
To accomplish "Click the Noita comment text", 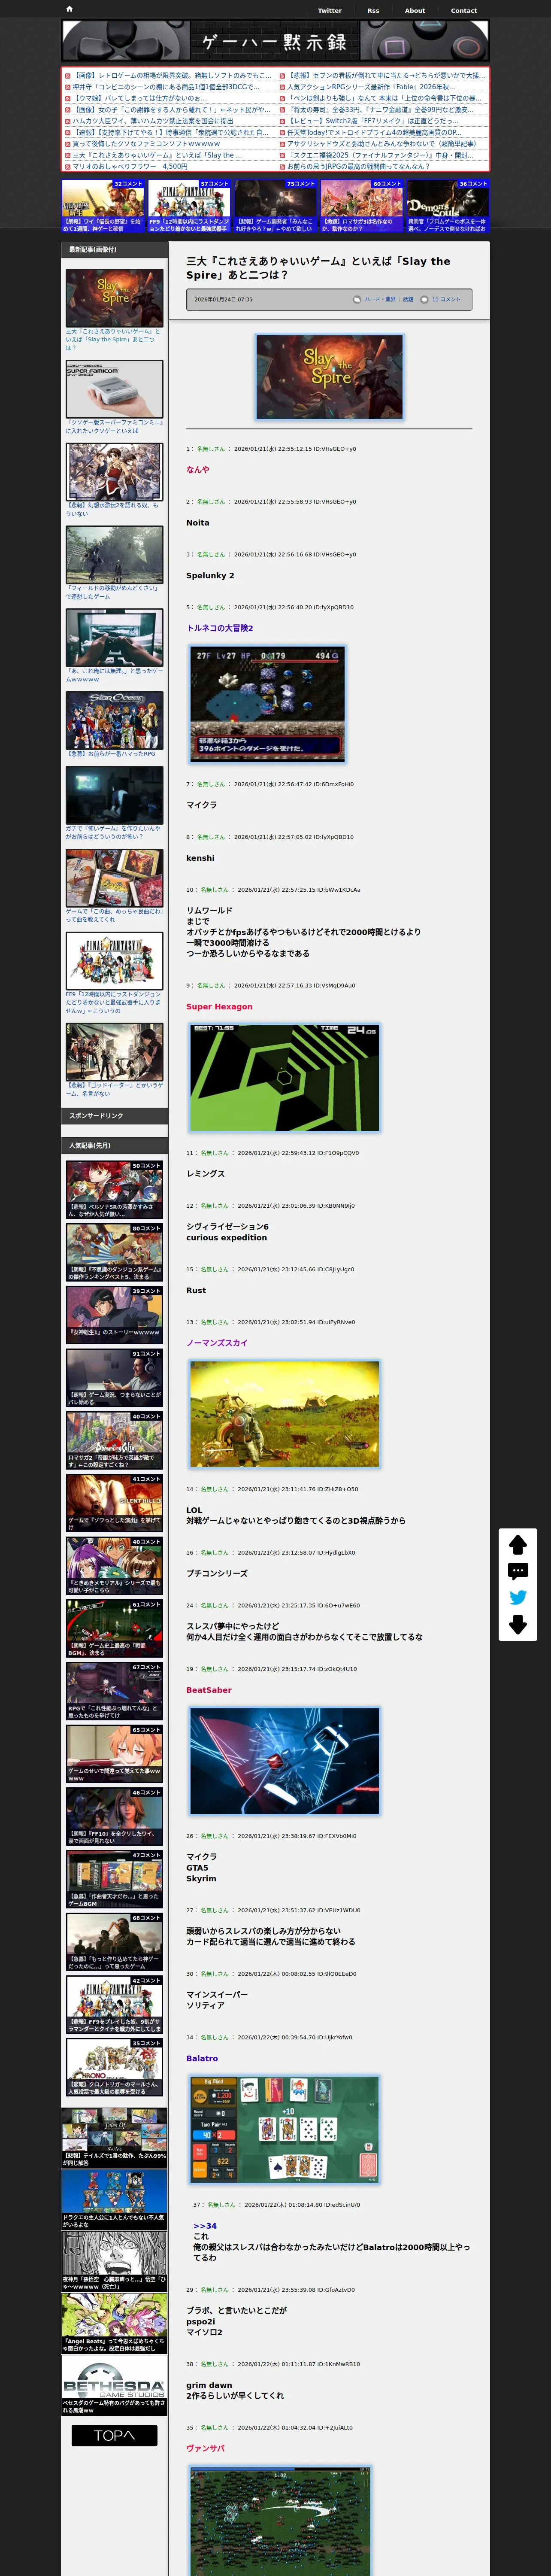I will [198, 522].
